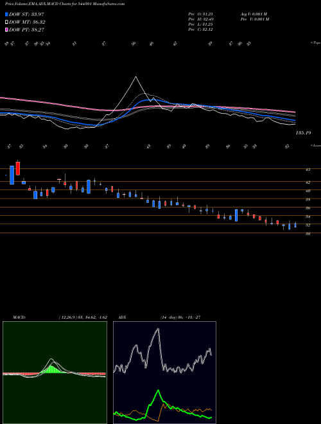Click the 40 price axis label
321x424 pixels.
pyautogui.click(x=308, y=191)
